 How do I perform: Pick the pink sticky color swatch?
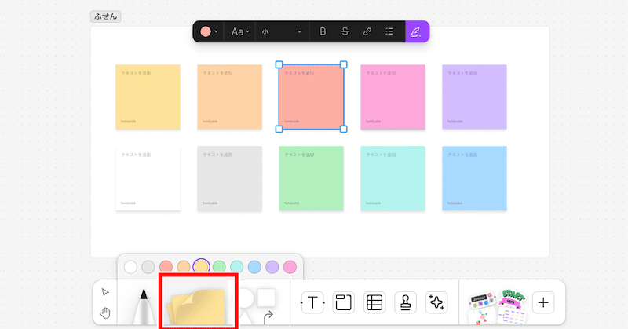tap(290, 267)
